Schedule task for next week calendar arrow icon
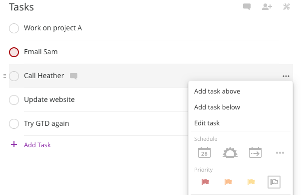 click(255, 152)
